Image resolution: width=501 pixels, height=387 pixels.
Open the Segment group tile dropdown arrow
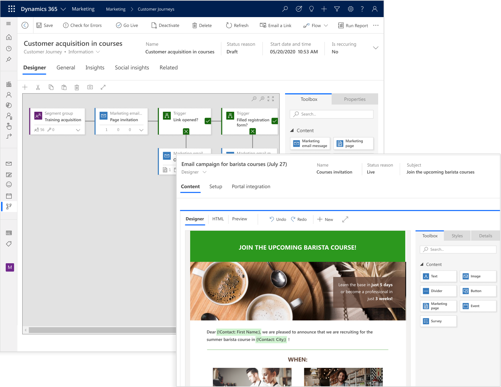[77, 130]
